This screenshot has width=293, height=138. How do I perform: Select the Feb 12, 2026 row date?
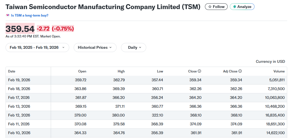(19, 115)
